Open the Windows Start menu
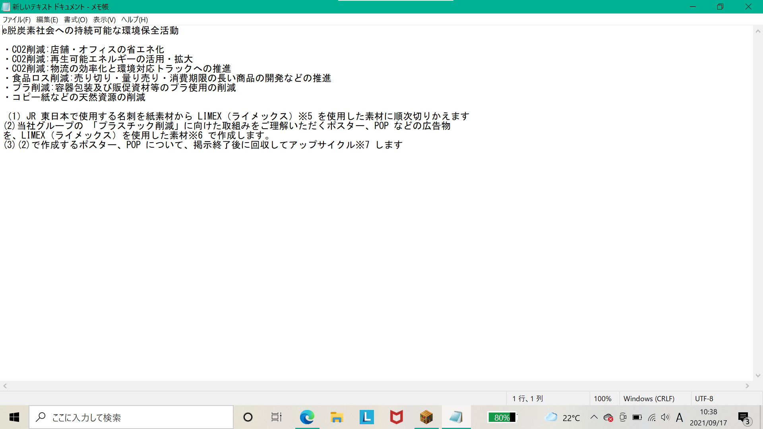 tap(14, 417)
